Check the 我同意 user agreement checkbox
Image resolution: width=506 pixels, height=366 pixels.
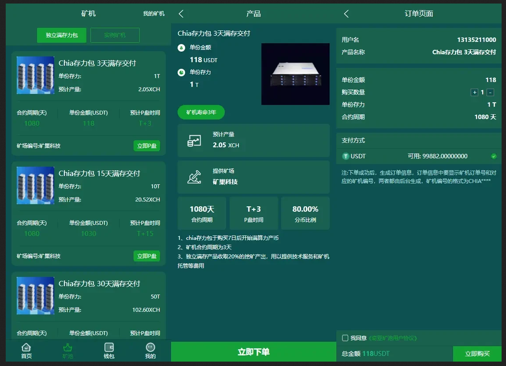click(345, 338)
